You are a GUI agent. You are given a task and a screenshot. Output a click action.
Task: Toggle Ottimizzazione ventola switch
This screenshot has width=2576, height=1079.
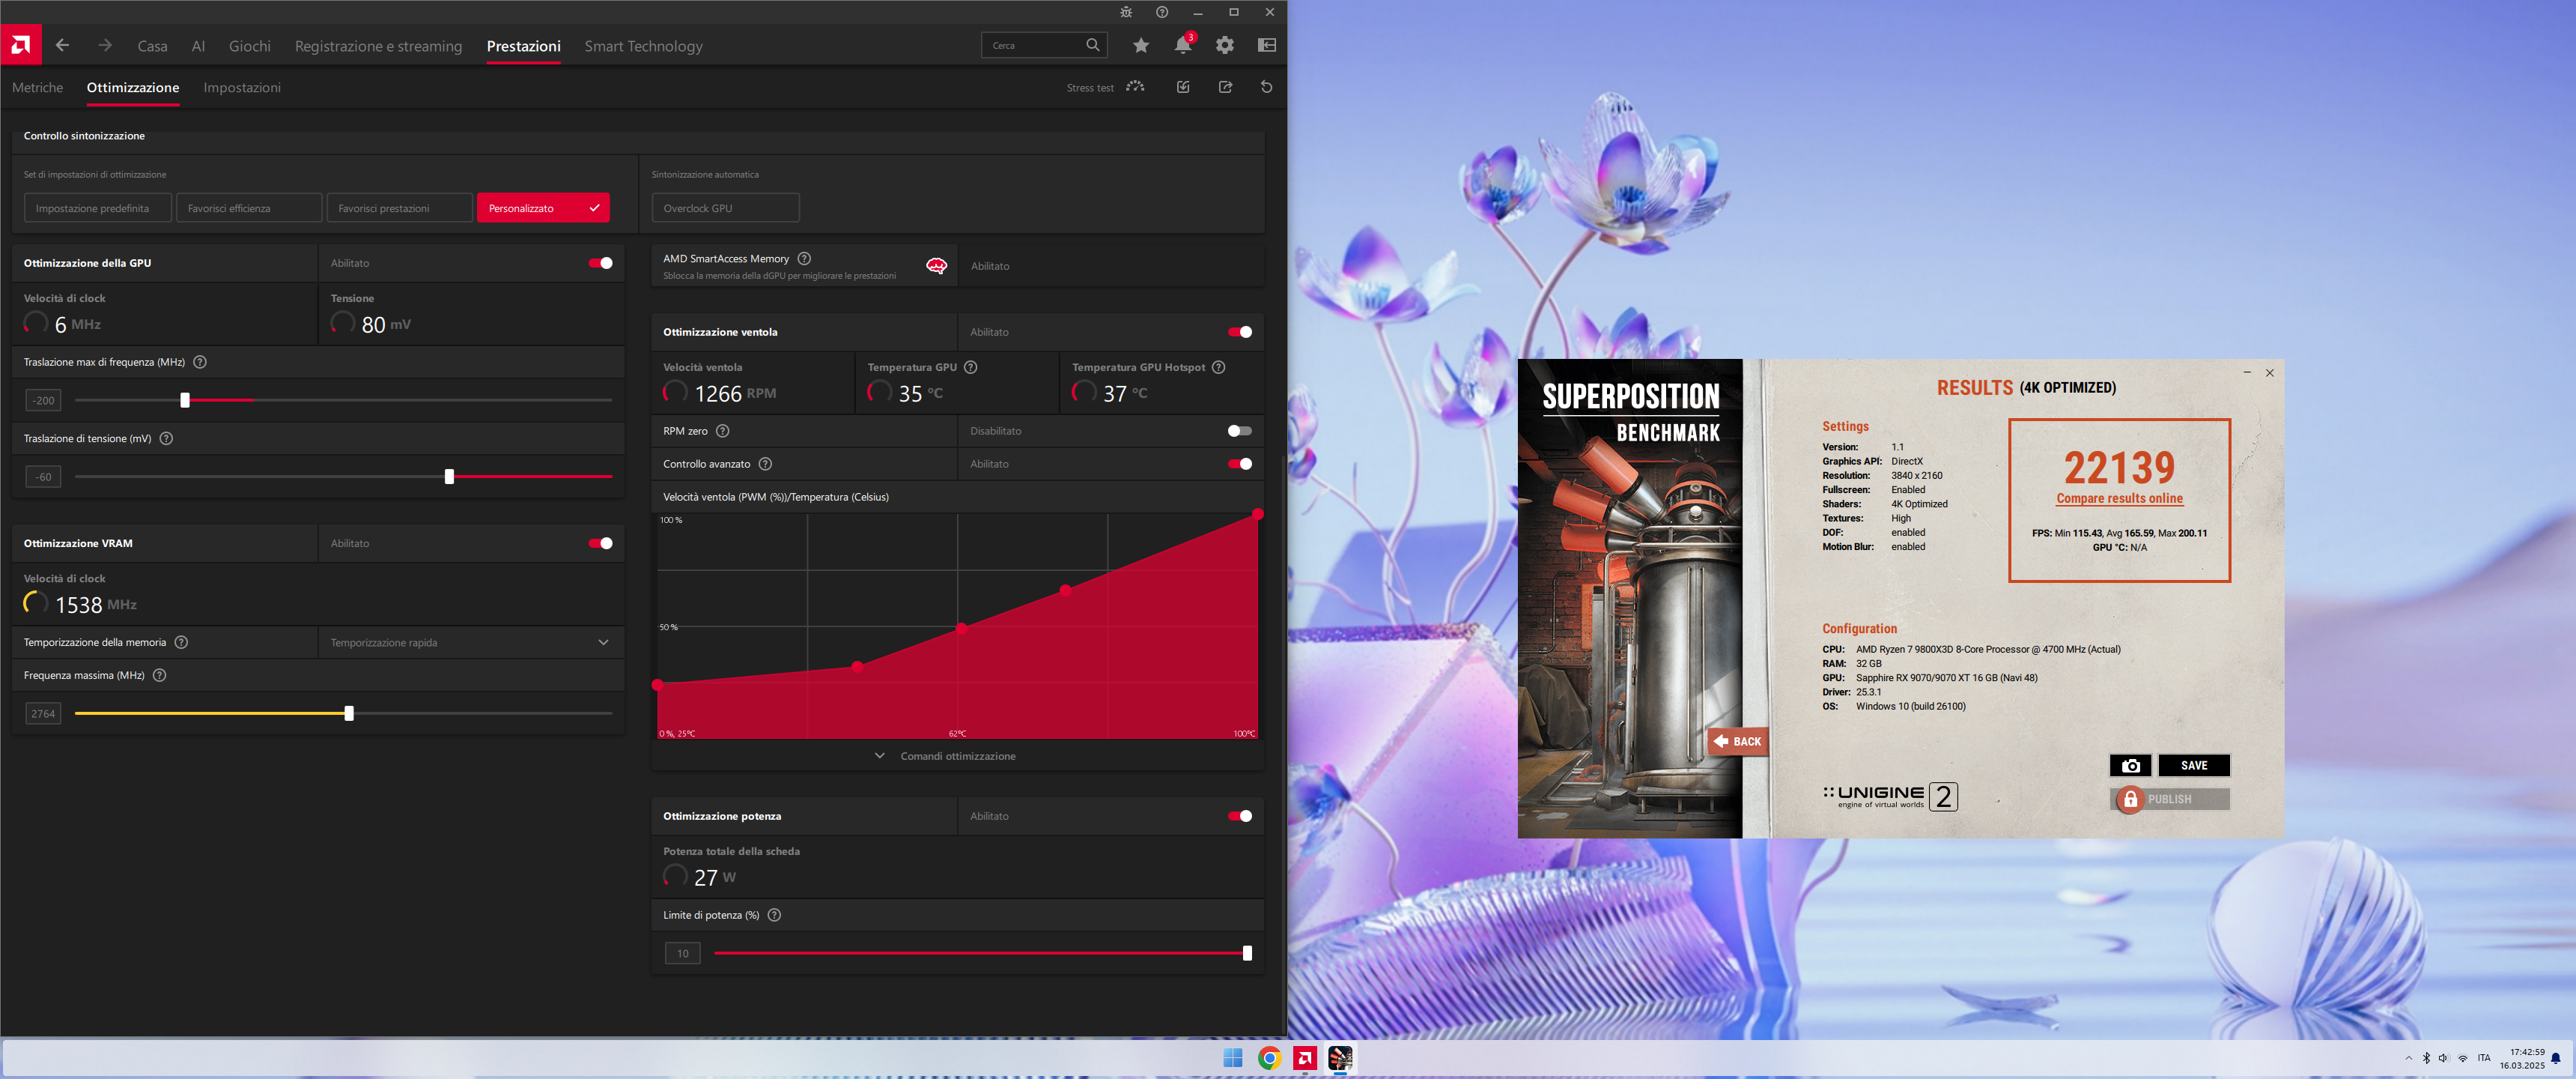(x=1240, y=332)
